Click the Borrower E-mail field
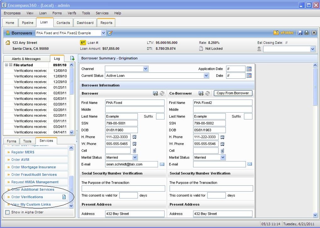This screenshot has height=228, width=320. coord(132,164)
